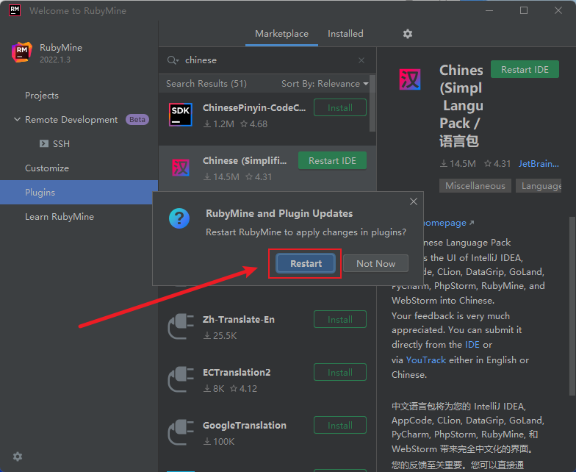Click the 14.5M downloads in details pane
Image resolution: width=576 pixels, height=472 pixels.
point(458,163)
